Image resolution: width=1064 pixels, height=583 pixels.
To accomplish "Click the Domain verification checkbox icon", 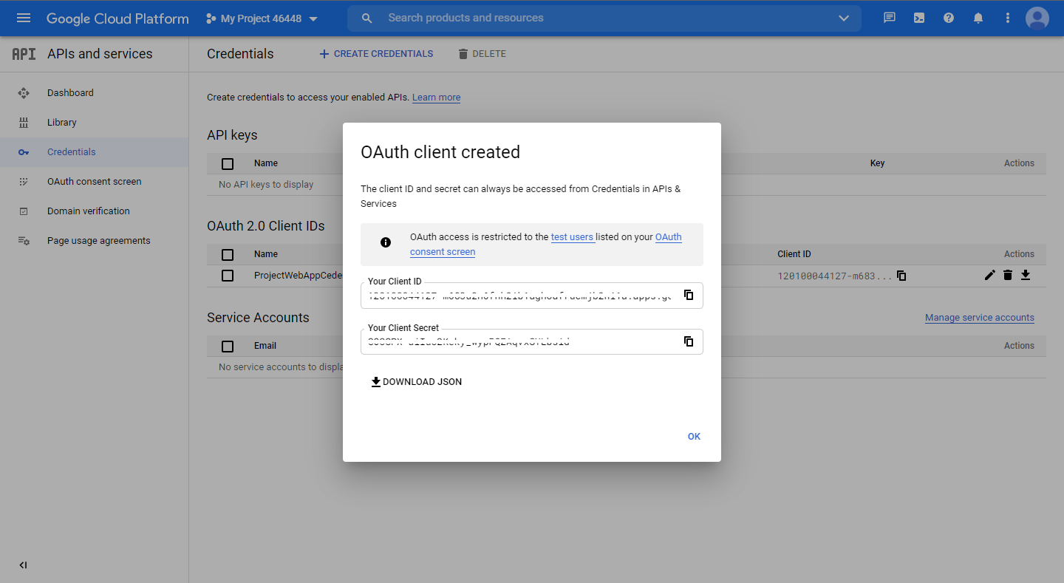I will (24, 211).
